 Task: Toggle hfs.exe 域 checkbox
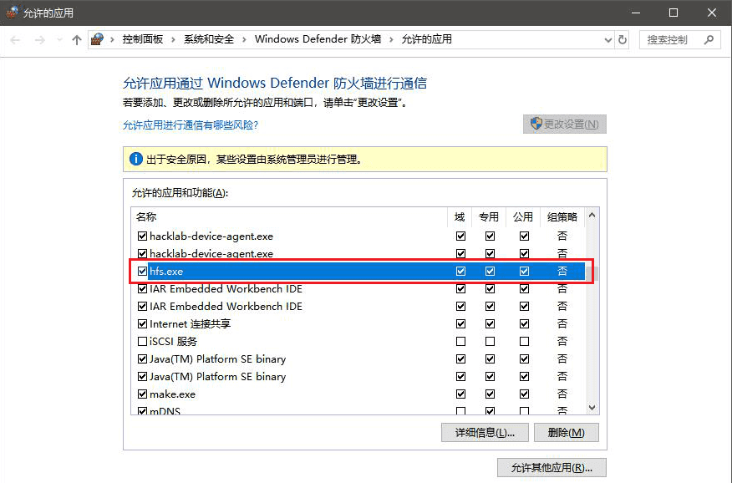(x=460, y=271)
